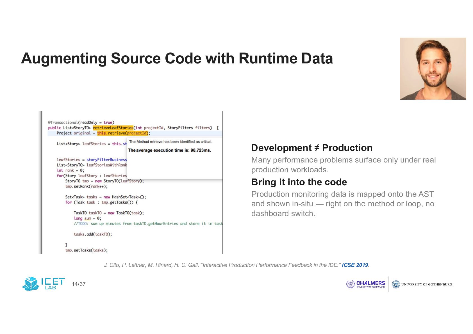
Task: Click the heading 'Bring it into the code'
Action: click(x=299, y=182)
